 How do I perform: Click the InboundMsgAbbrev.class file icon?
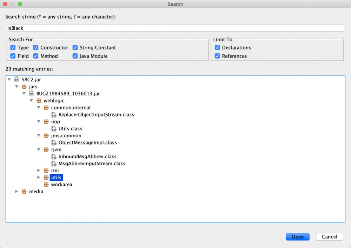coord(54,156)
